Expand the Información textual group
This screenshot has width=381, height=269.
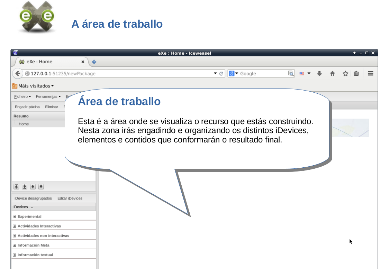click(x=15, y=255)
